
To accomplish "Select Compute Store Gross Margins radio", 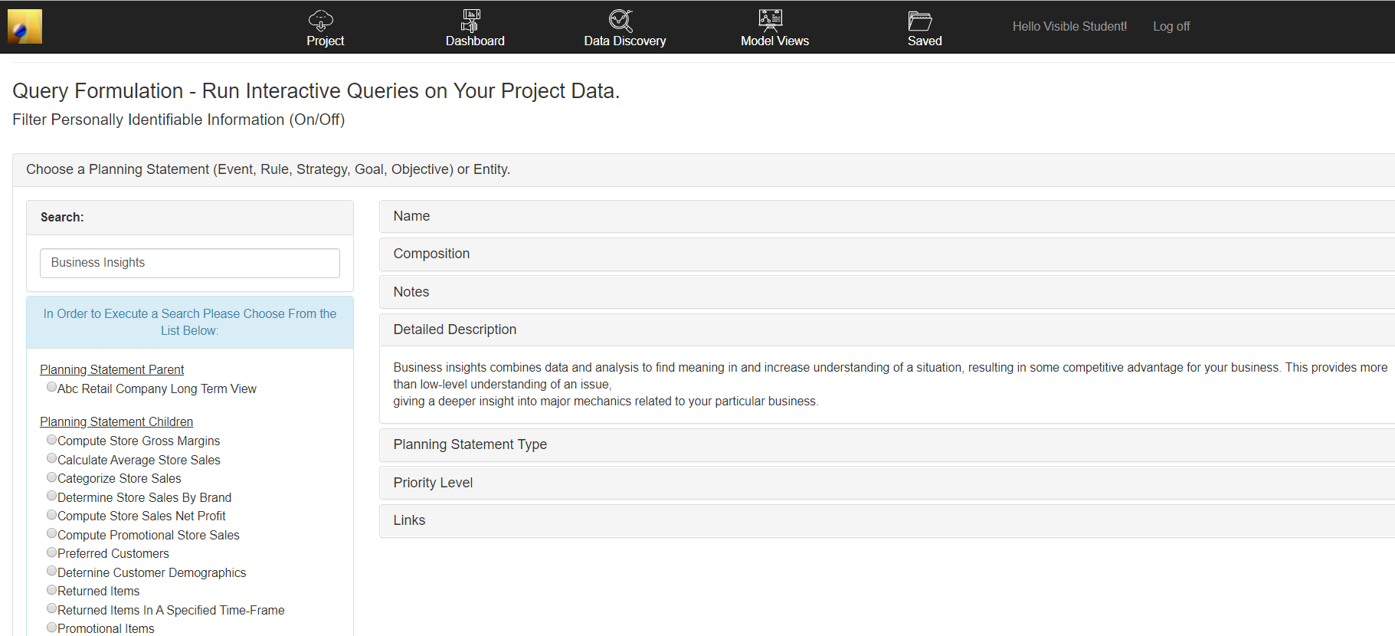I will [51, 439].
